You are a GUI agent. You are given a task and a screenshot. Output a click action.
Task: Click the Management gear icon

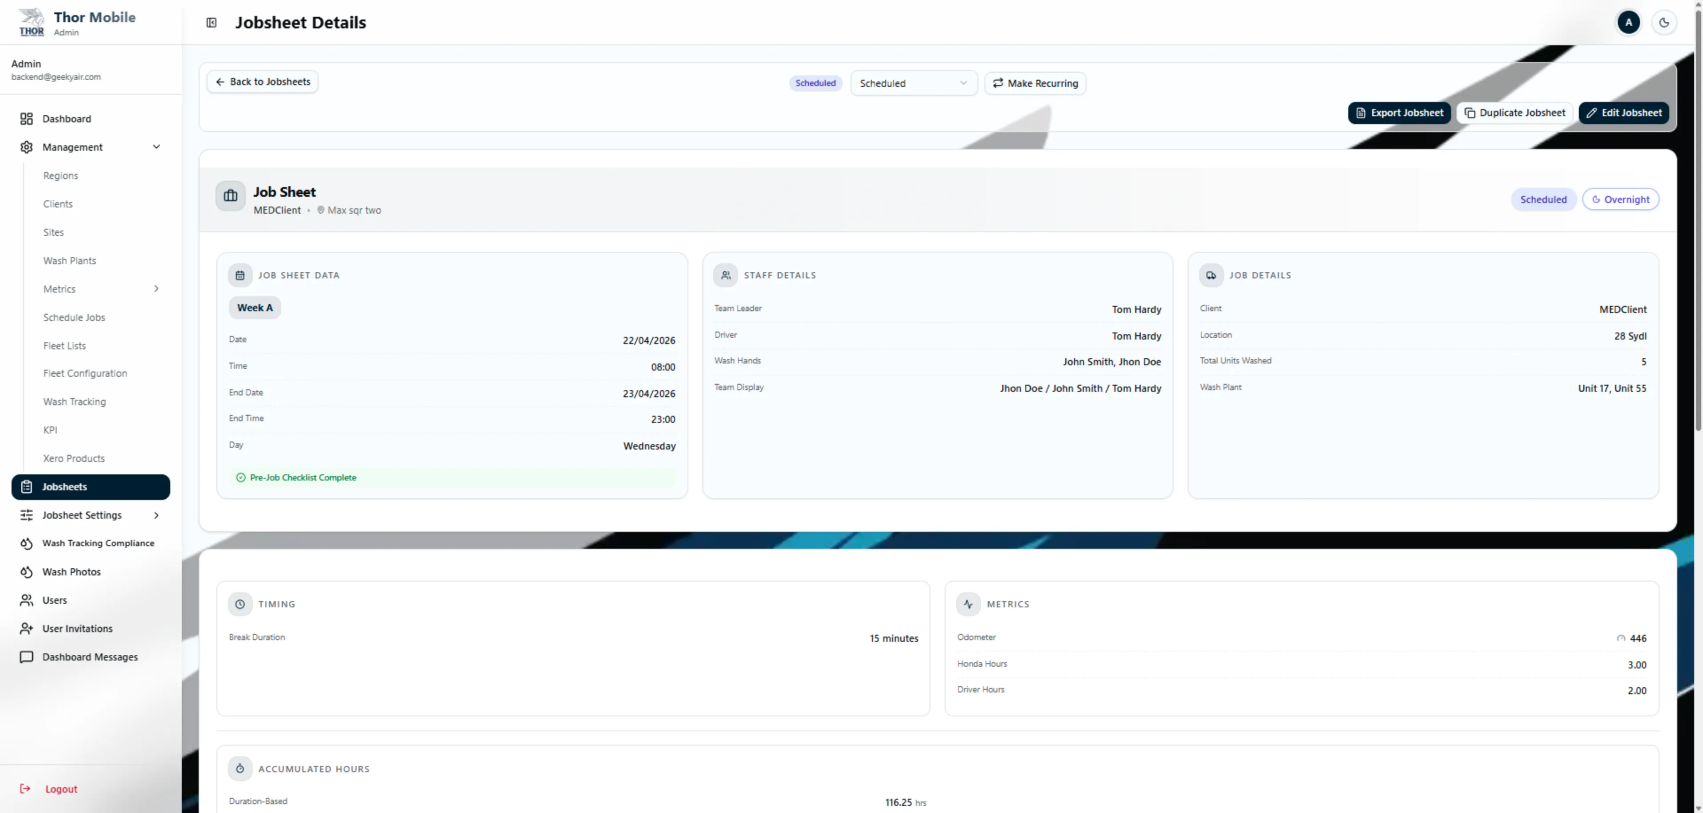coord(27,148)
